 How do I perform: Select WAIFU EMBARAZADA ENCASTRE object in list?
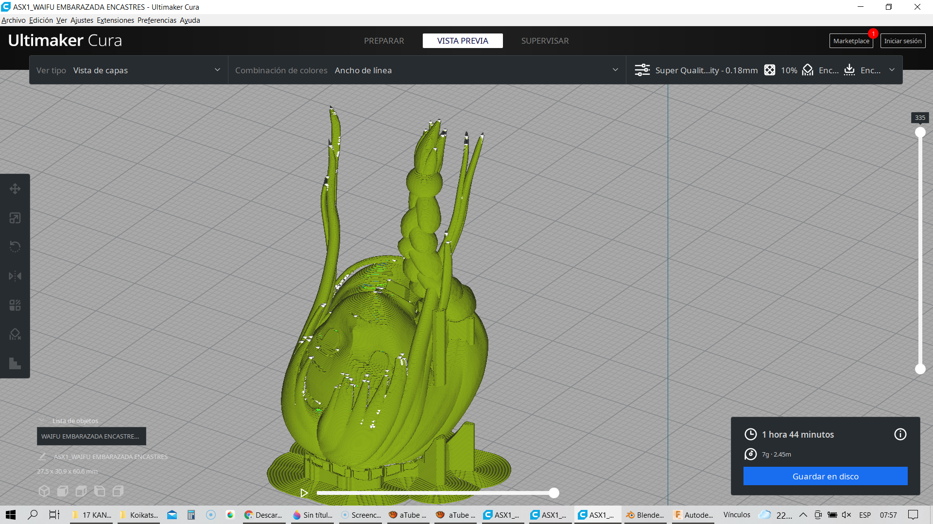(x=91, y=436)
